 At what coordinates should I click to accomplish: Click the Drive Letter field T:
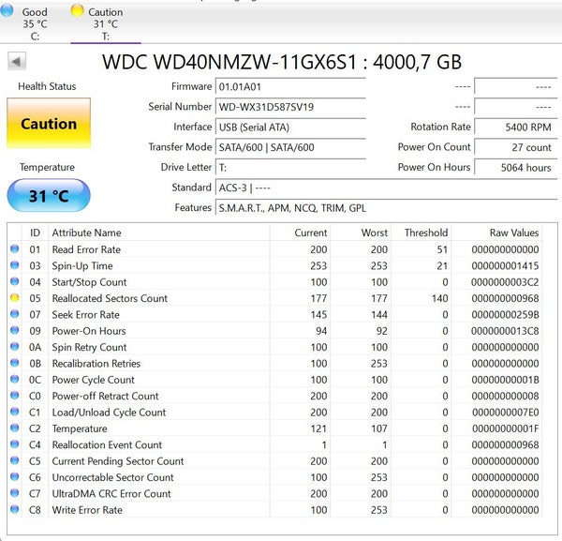[290, 168]
